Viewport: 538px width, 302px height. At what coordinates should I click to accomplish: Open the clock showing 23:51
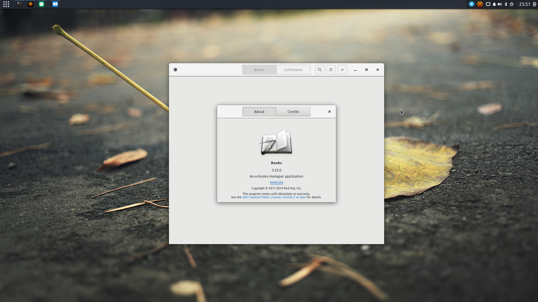click(x=525, y=4)
